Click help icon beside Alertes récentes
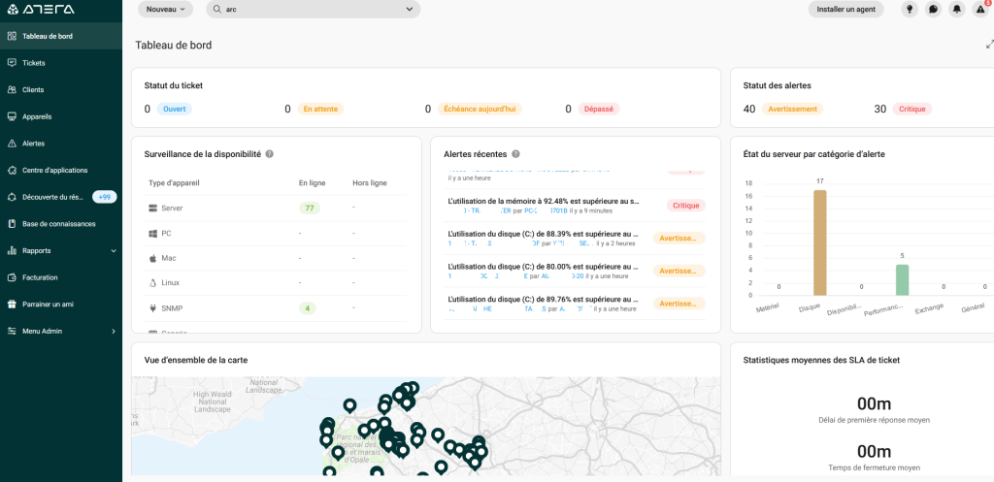 click(515, 154)
